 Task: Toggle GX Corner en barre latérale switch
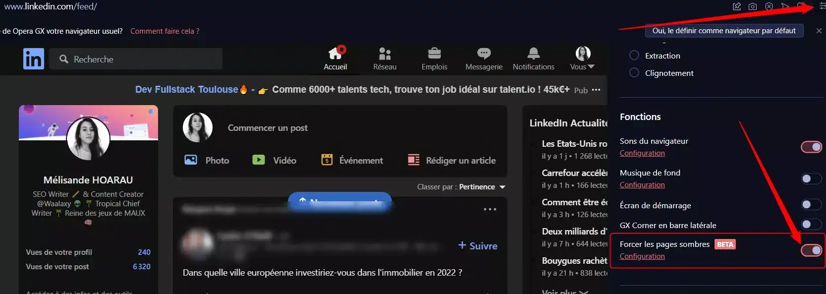pos(812,224)
